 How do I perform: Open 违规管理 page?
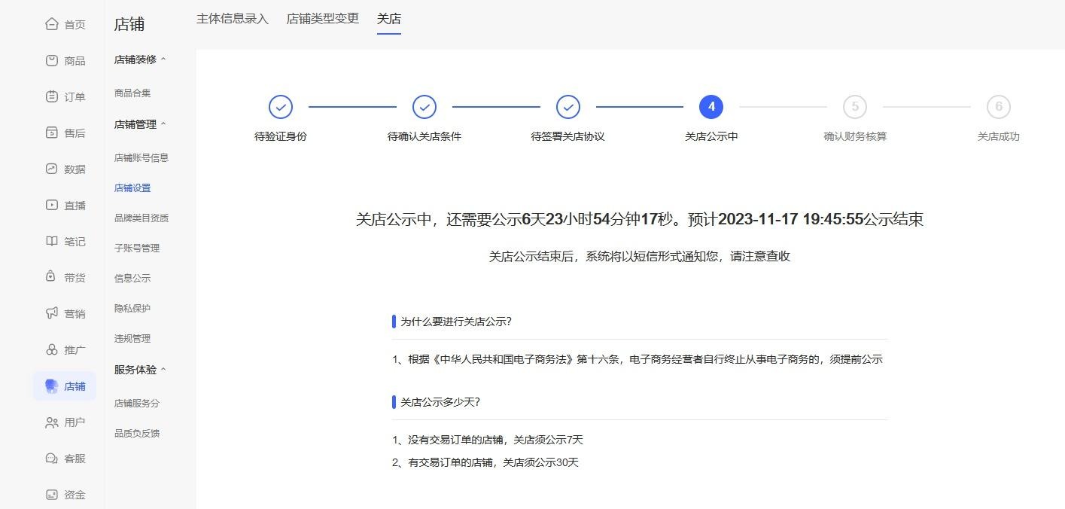point(132,339)
